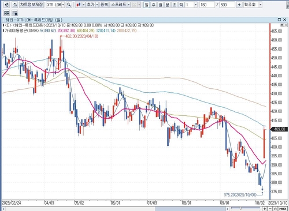Image resolution: width=289 pixels, height=211 pixels.
Task: Close the 록히드마틴 chart panel
Action: pos(284,20)
